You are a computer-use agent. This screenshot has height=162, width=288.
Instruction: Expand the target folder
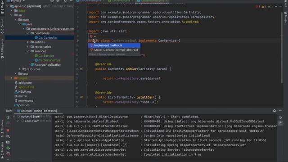click(x=11, y=78)
